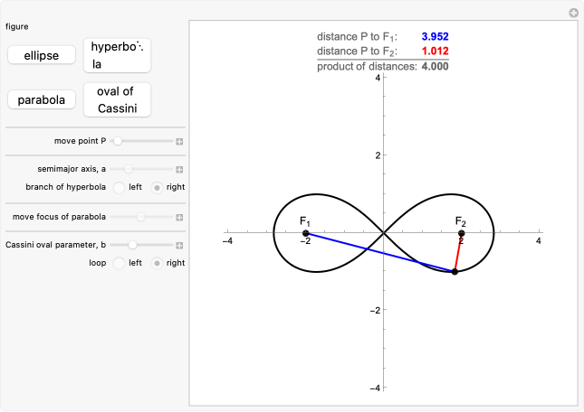Click the plus icon at top-right corner
The height and width of the screenshot is (412, 584).
coord(573,13)
